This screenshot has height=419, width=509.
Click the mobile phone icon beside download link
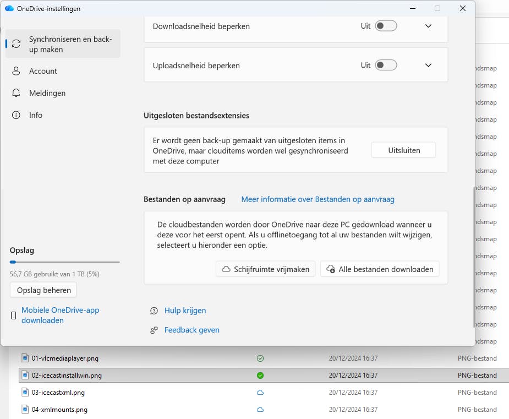click(14, 315)
